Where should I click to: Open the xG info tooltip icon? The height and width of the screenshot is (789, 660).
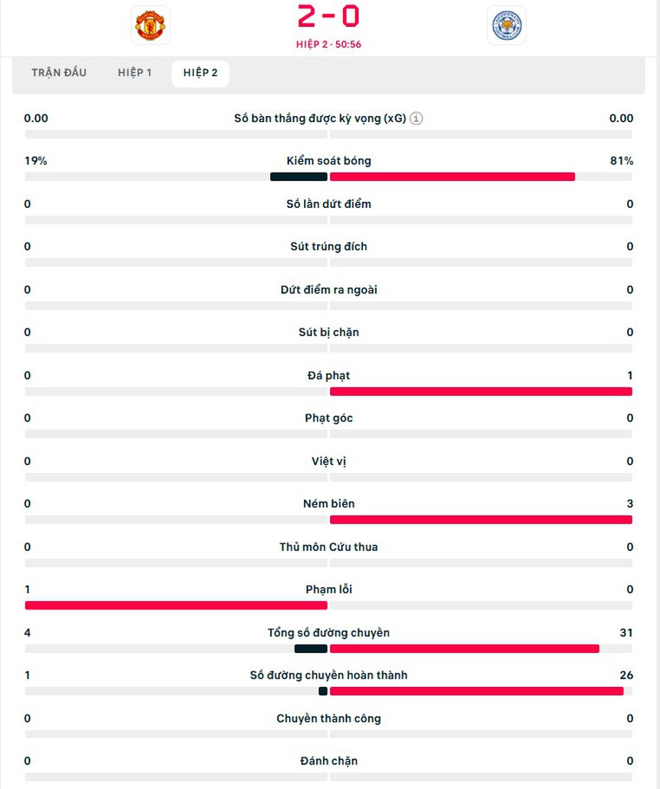coord(417,118)
